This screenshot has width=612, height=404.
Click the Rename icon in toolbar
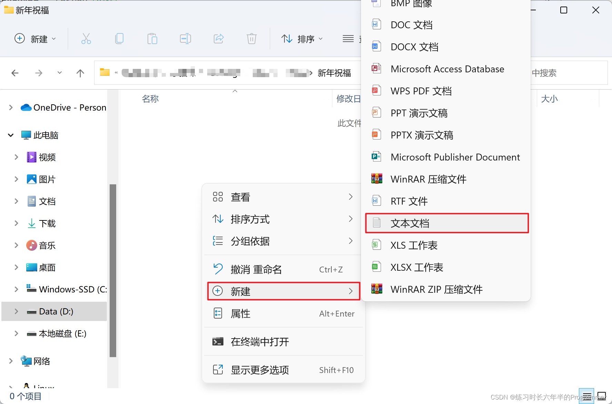point(185,39)
